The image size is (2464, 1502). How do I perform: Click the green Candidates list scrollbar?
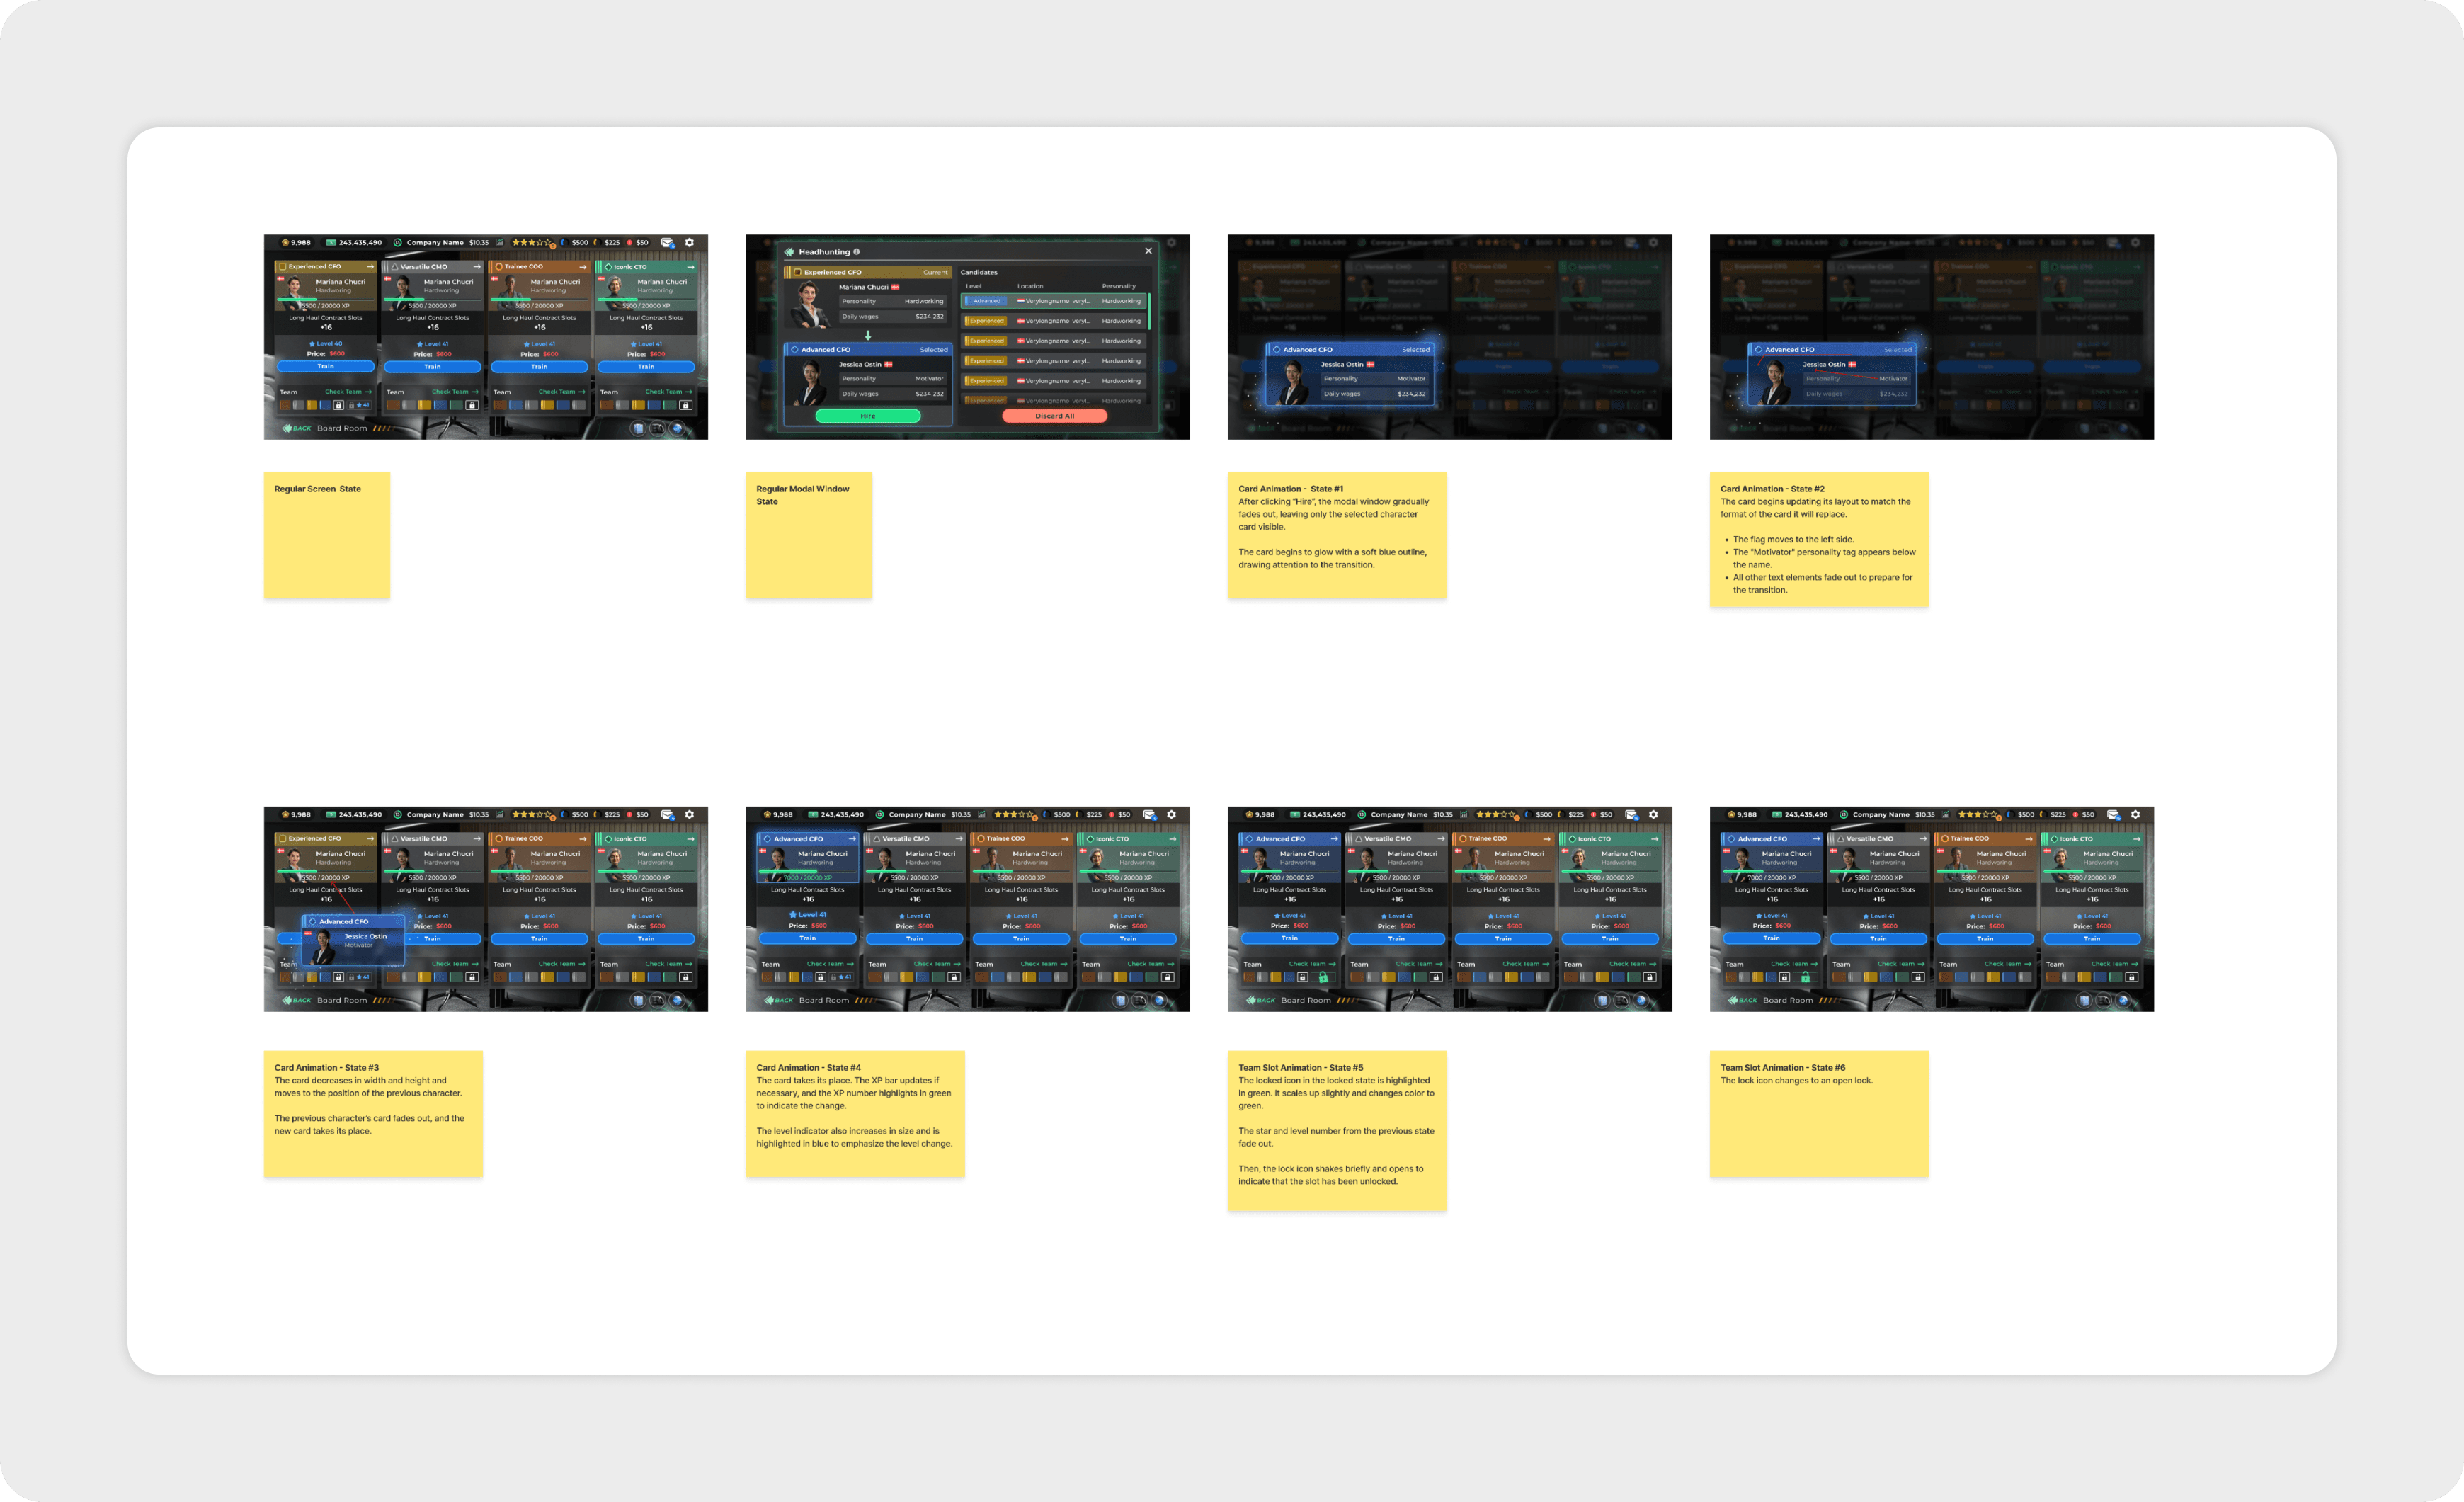tap(1149, 311)
